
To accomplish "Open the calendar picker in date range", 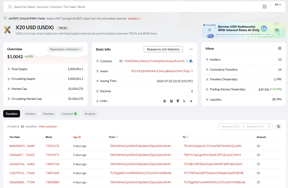I will [269, 127].
